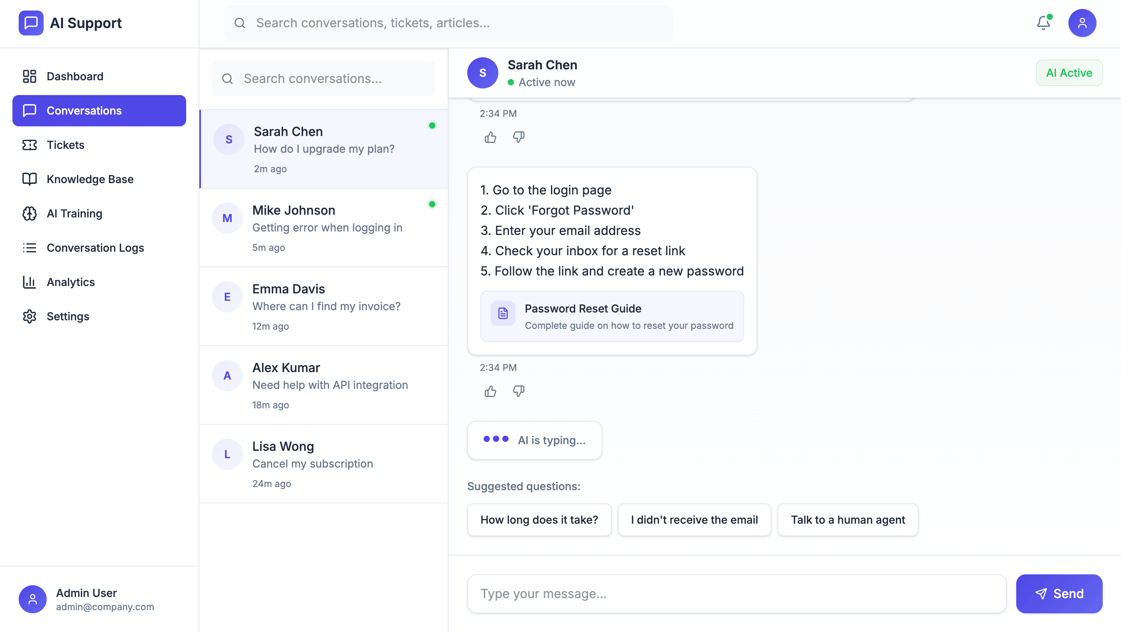Click the Search conversations input in list panel
This screenshot has height=632, width=1121.
[323, 78]
